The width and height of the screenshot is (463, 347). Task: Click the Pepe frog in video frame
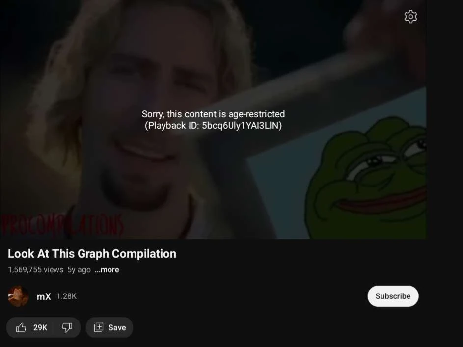366,177
